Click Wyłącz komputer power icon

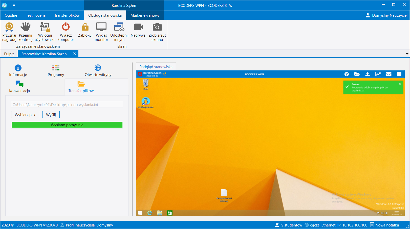click(66, 27)
